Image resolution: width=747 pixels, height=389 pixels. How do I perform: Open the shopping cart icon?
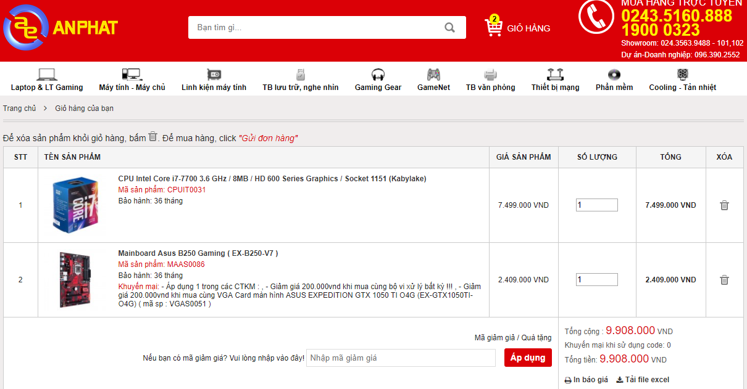(493, 28)
